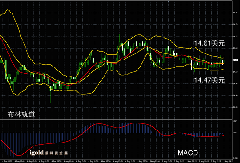240x163 pixels.
Task: Click the horizontal current price line
Action: coord(116,60)
